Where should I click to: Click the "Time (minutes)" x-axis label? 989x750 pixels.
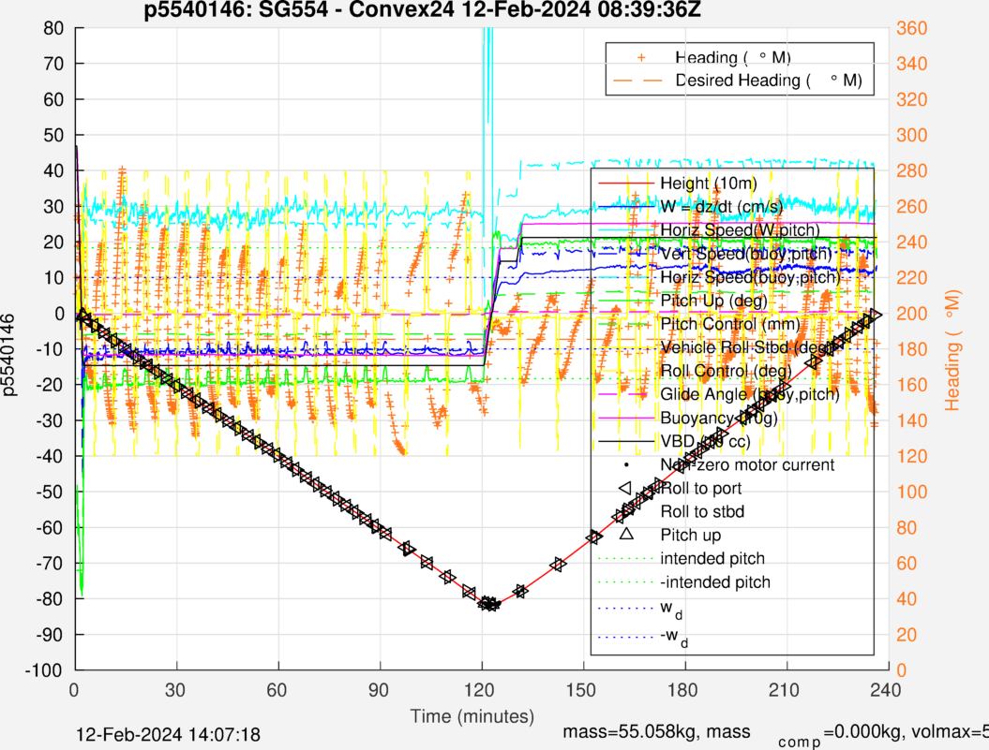(x=472, y=716)
